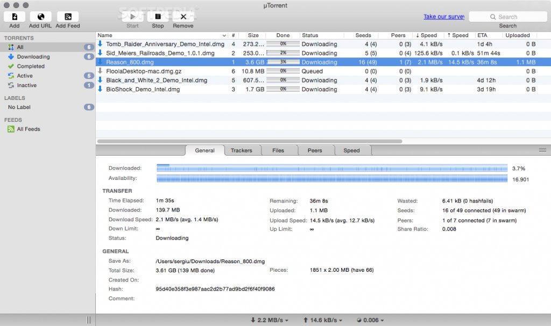Click download arrow icon for BioShock_Demo row
Viewport: 551px width, 326px height.
coord(100,89)
